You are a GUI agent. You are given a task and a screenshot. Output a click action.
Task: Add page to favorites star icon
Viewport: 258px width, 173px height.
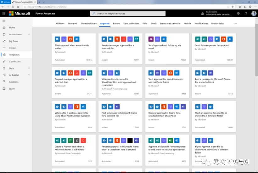tap(233, 7)
